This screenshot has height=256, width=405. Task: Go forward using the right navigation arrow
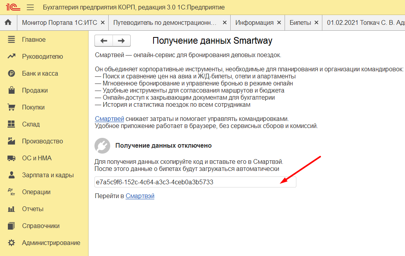122,41
